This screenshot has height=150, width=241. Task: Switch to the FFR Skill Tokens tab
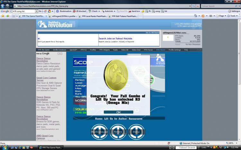(123, 16)
